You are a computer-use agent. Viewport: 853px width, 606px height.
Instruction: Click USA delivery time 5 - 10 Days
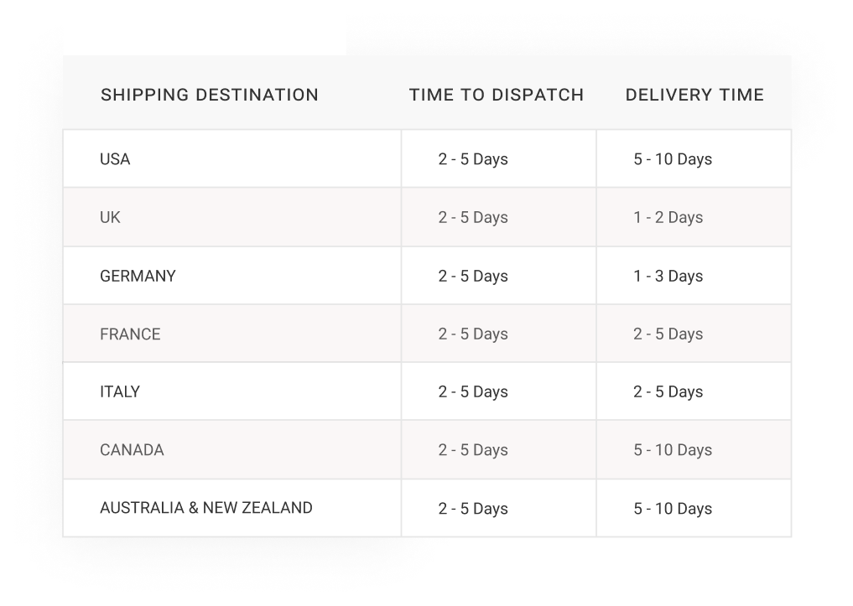coord(673,158)
